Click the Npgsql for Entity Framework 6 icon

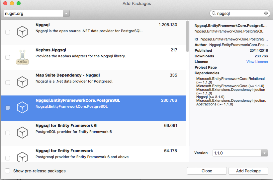click(22, 133)
